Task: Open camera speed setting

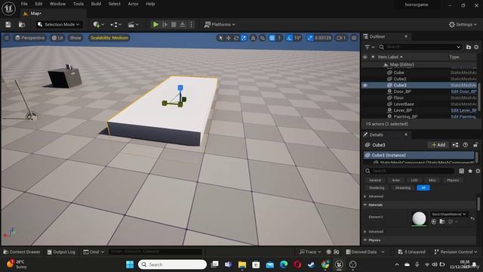Action: pyautogui.click(x=341, y=38)
